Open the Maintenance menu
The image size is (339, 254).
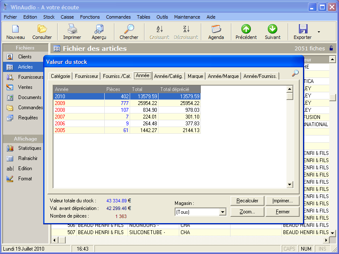[187, 17]
